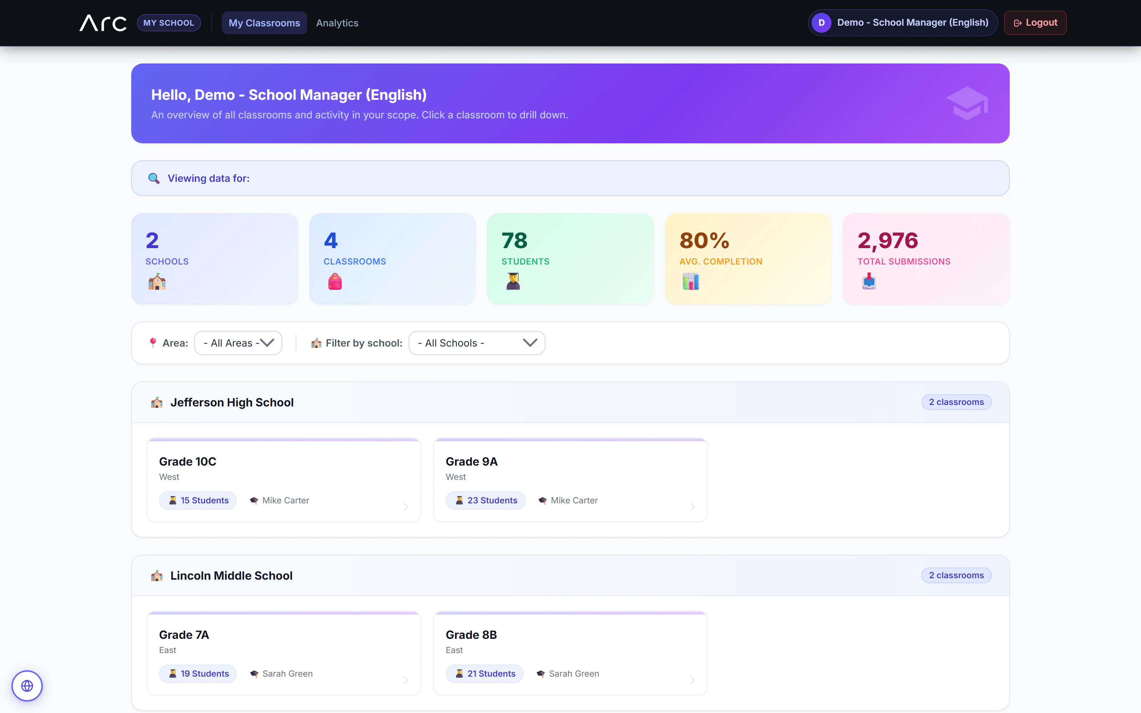This screenshot has width=1141, height=713.
Task: Click the 2 Schools value
Action: coord(152,241)
